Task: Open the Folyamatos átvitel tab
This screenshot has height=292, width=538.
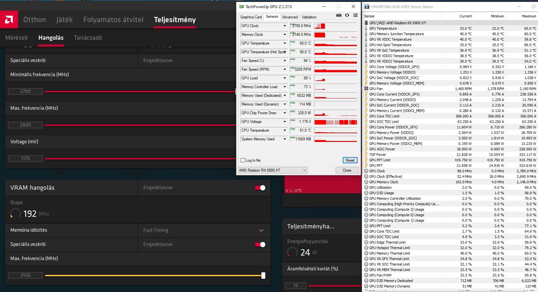Action: coord(113,20)
